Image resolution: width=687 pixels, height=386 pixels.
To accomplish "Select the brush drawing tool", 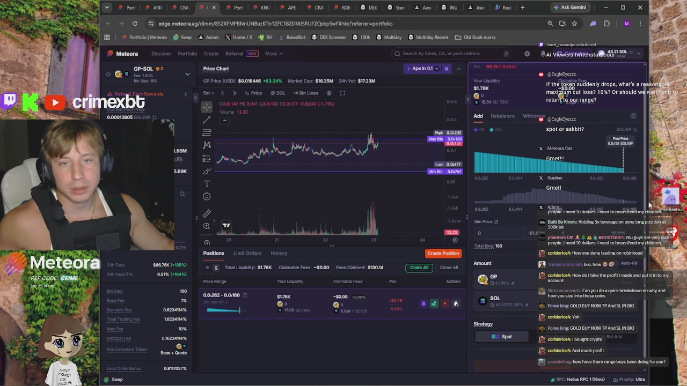I will [x=207, y=171].
